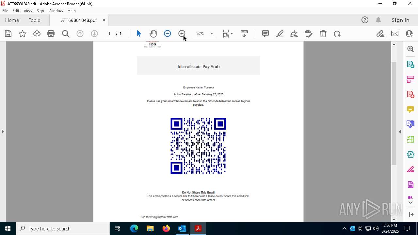The image size is (418, 235).
Task: Expand the zoom level dropdown
Action: tap(212, 34)
